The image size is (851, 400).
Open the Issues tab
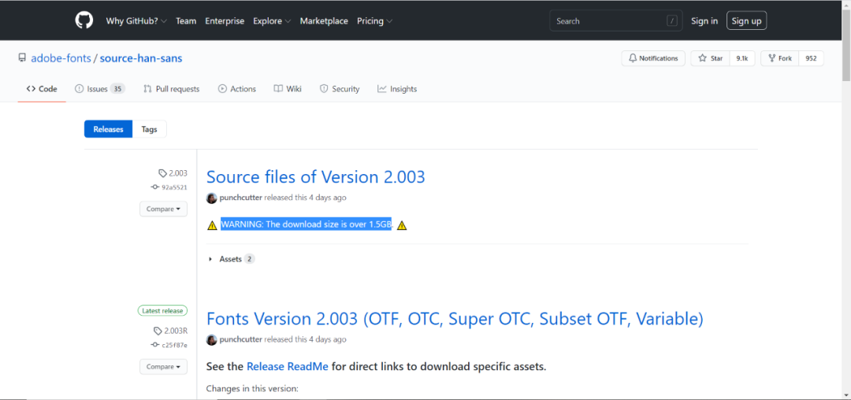coord(99,89)
